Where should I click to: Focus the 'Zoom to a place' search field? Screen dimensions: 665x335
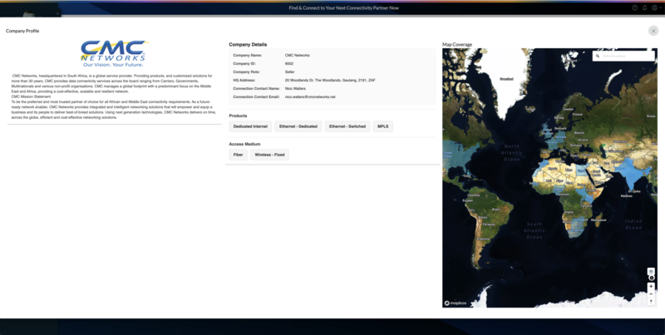623,56
